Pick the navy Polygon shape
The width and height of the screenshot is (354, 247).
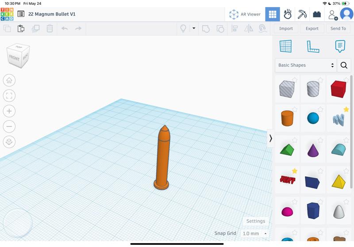coord(313,211)
